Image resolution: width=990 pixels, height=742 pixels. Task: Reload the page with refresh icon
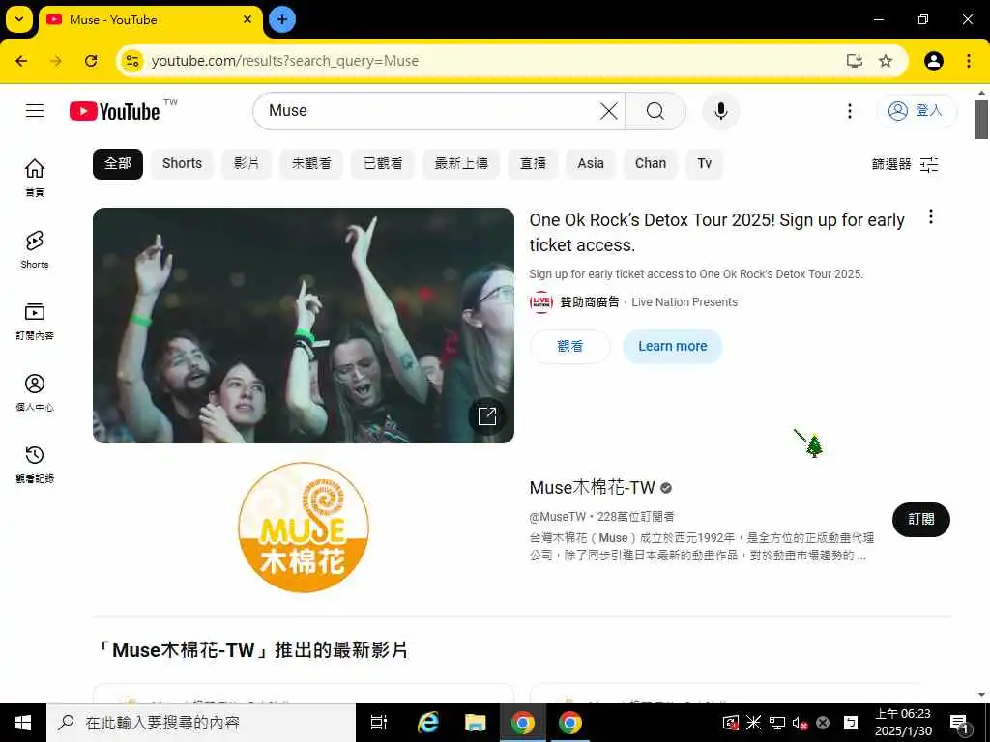click(x=91, y=61)
